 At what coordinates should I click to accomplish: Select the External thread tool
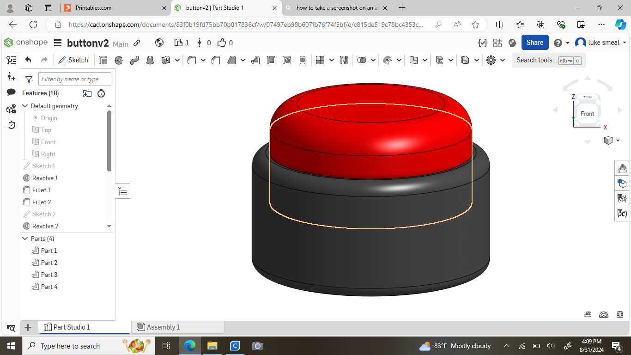click(x=303, y=60)
